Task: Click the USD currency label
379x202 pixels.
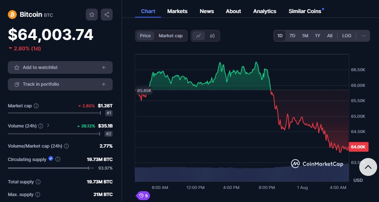Action: point(358,180)
